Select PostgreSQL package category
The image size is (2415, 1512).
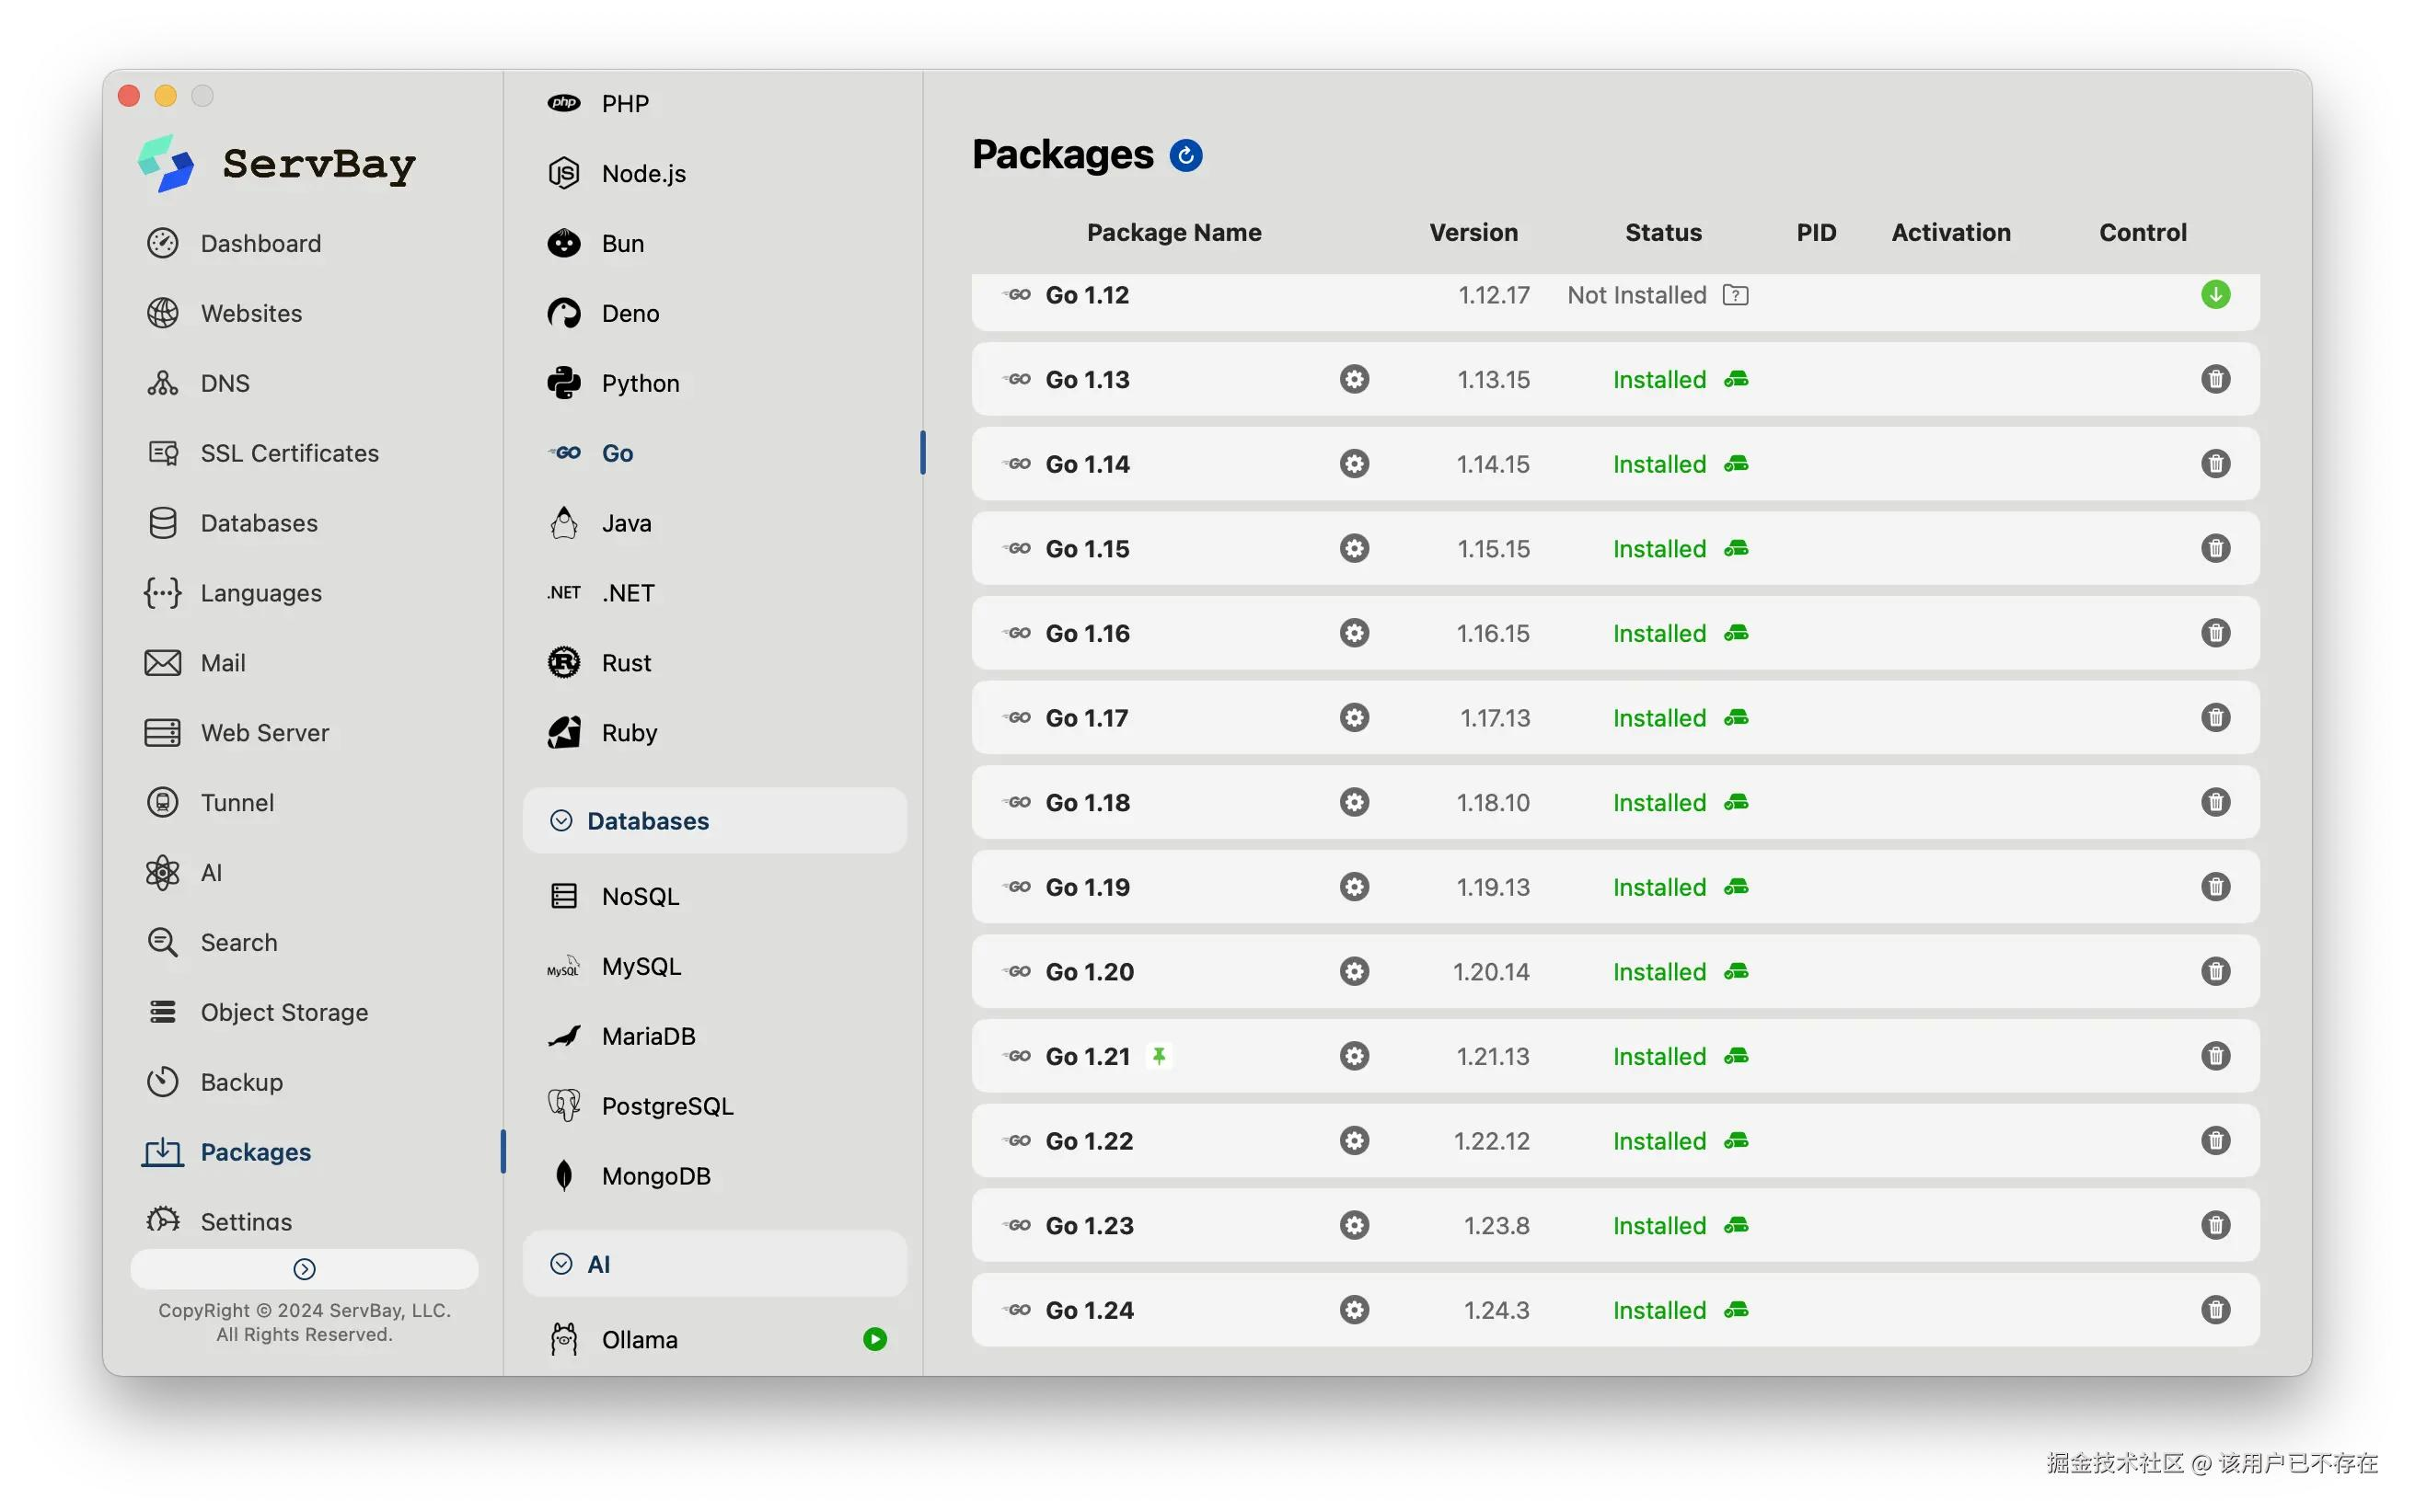pos(666,1106)
